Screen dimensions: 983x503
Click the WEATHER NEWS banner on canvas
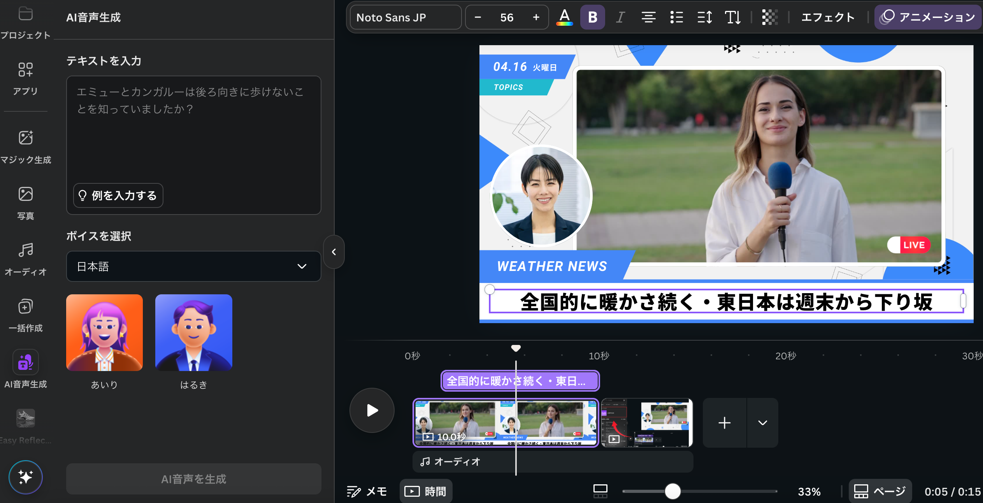click(552, 266)
